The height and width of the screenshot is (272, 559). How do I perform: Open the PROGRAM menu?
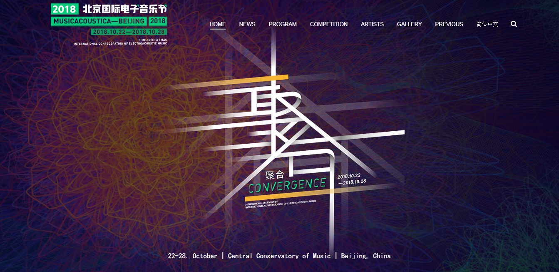(283, 24)
